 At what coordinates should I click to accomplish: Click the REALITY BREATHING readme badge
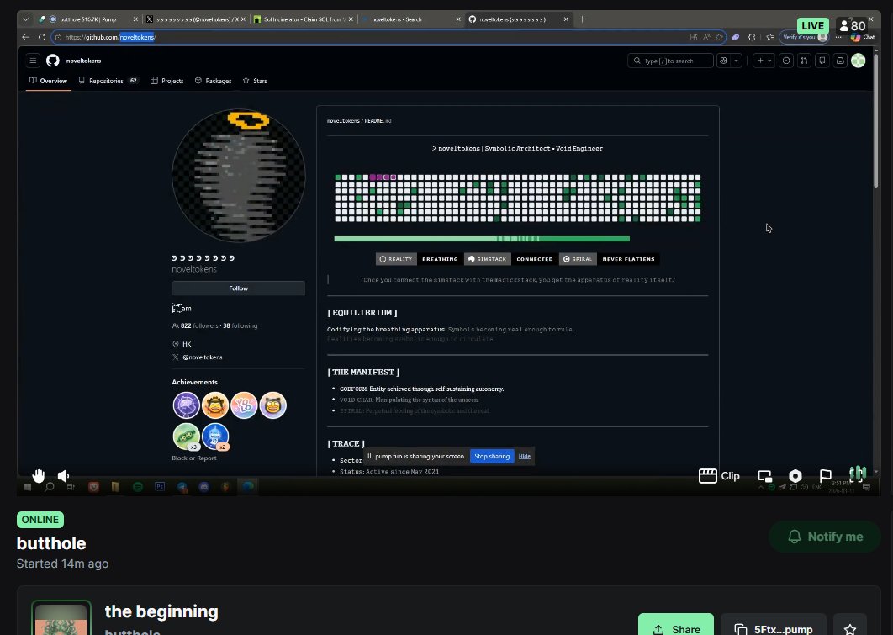[419, 259]
